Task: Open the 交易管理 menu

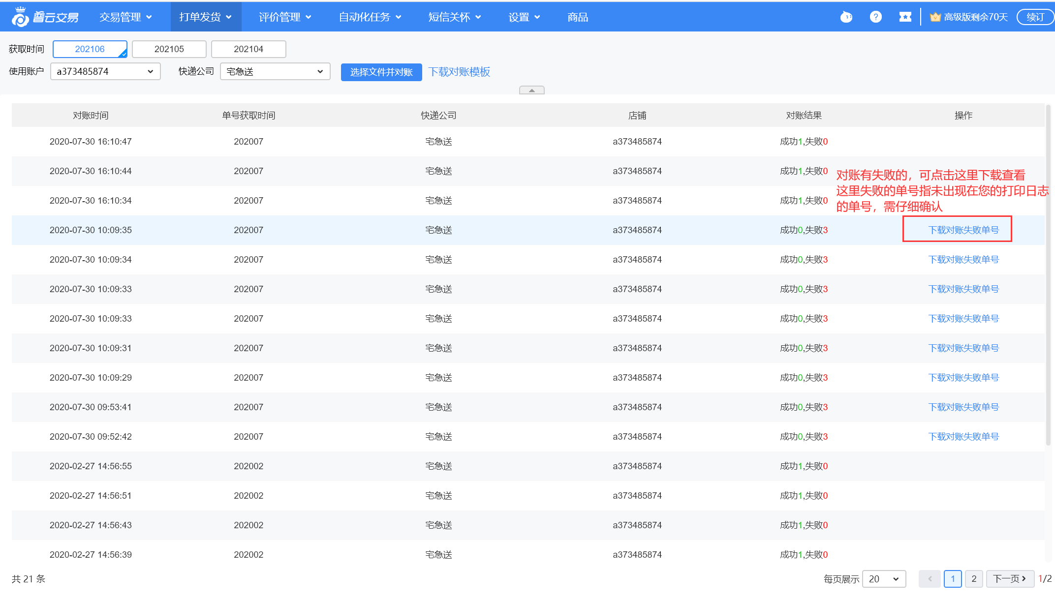Action: coord(125,17)
